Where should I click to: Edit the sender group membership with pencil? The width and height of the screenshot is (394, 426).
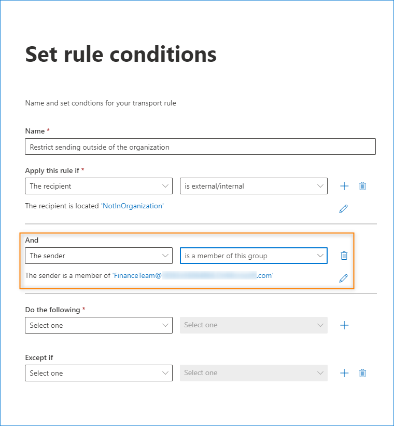[x=343, y=278]
